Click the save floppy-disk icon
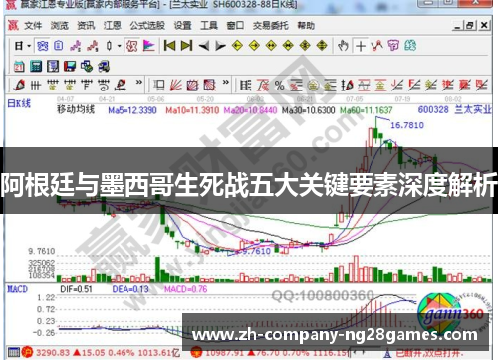 click(x=70, y=67)
